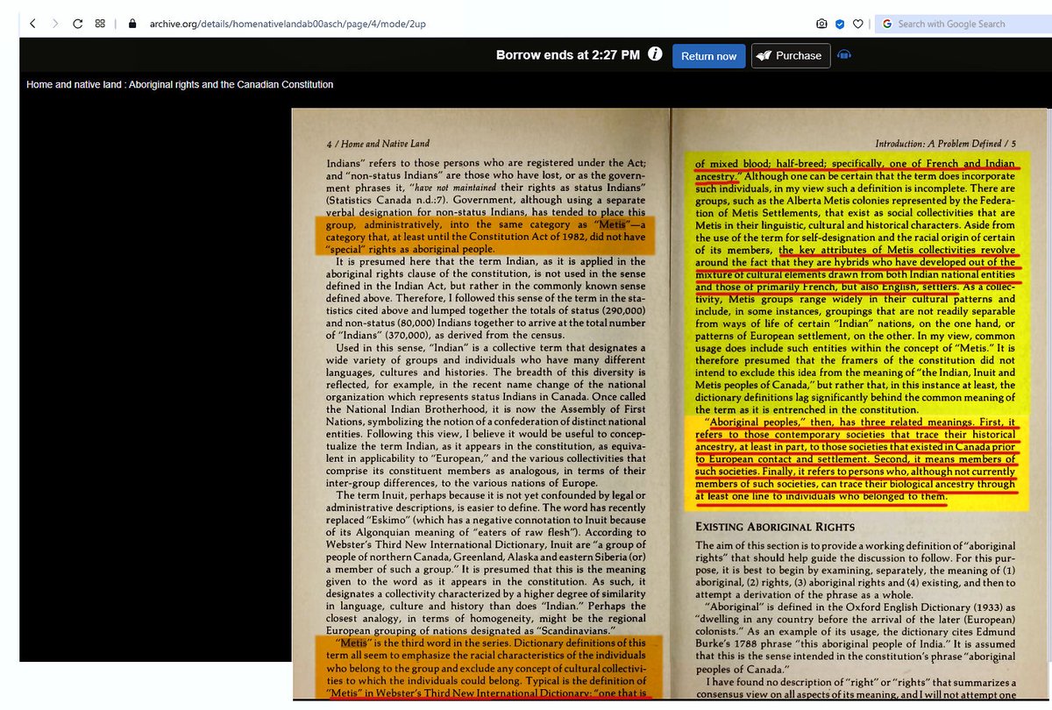Viewport: 1052px width, 710px height.
Task: Bookmark page with the heart icon
Action: pyautogui.click(x=858, y=24)
